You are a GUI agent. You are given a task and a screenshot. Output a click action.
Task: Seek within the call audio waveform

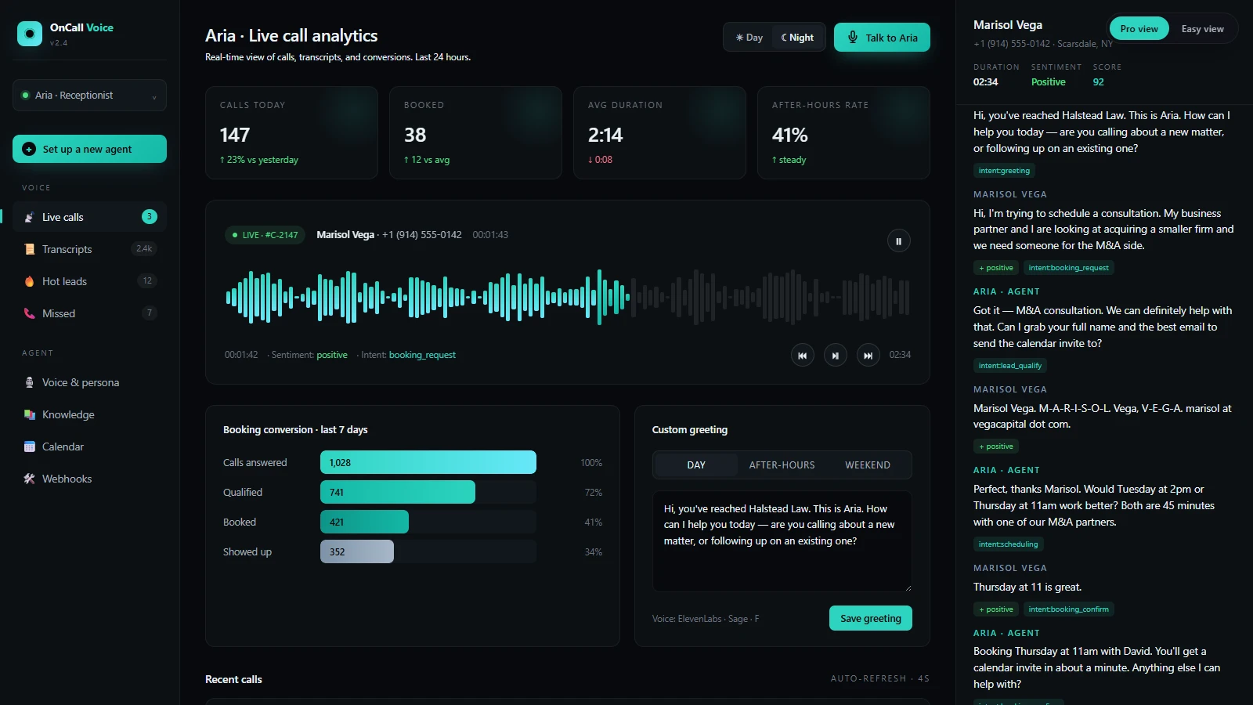click(568, 297)
